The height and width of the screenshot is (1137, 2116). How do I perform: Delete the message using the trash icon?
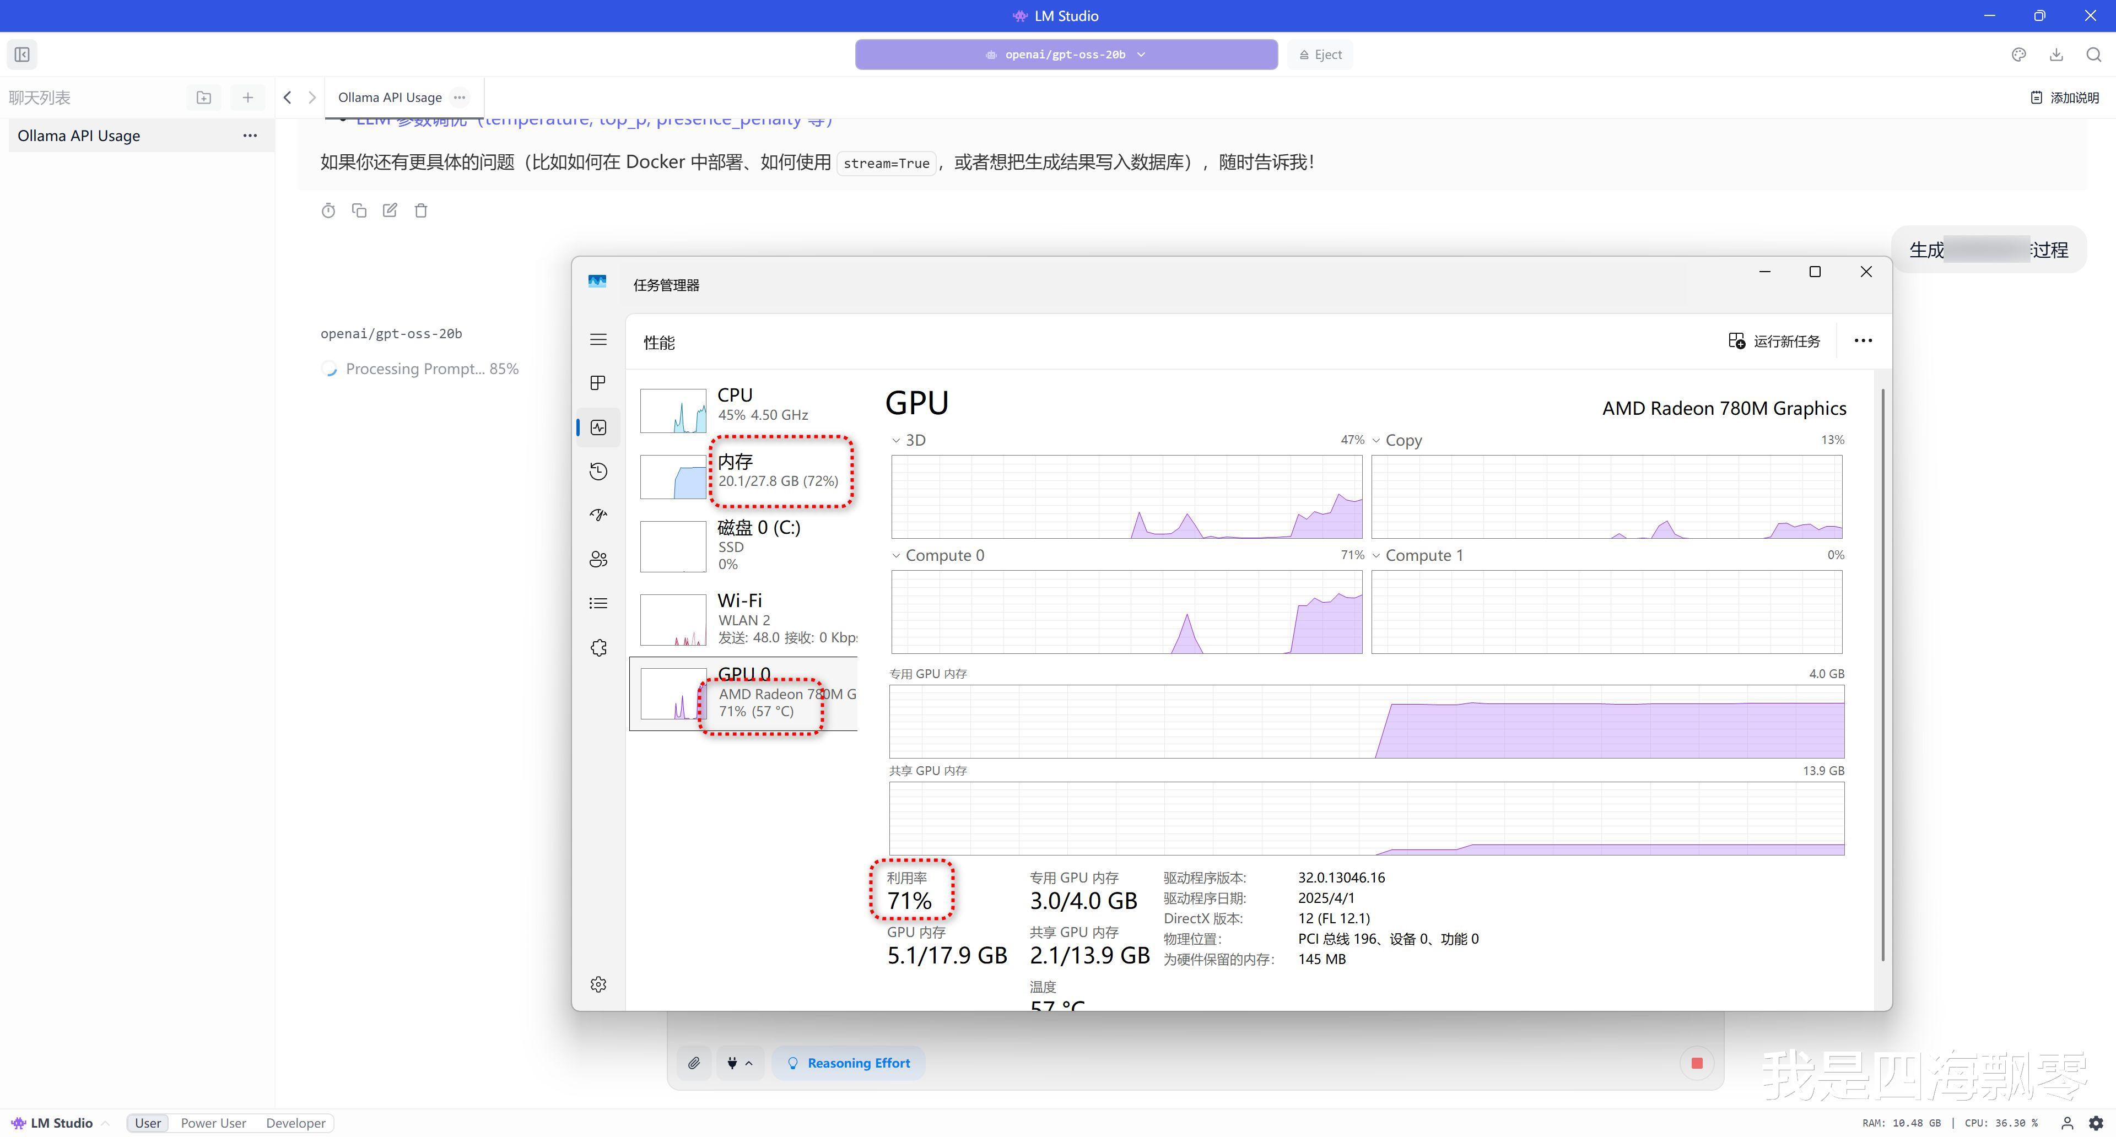click(420, 210)
